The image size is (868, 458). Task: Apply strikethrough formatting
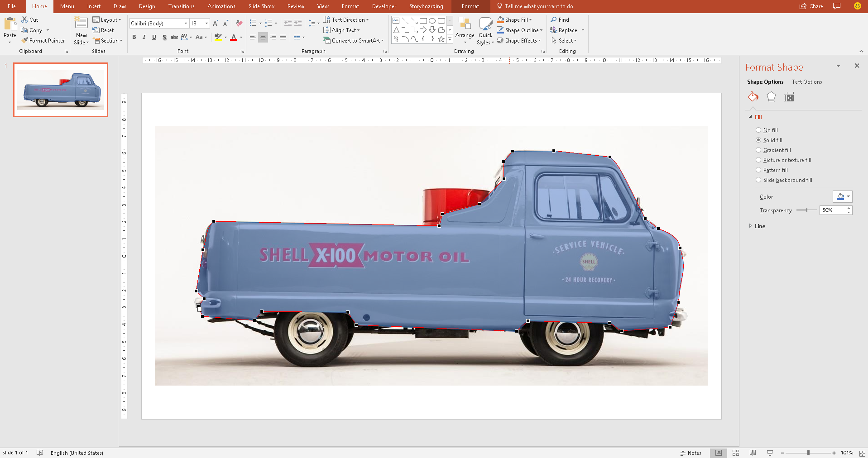(174, 37)
